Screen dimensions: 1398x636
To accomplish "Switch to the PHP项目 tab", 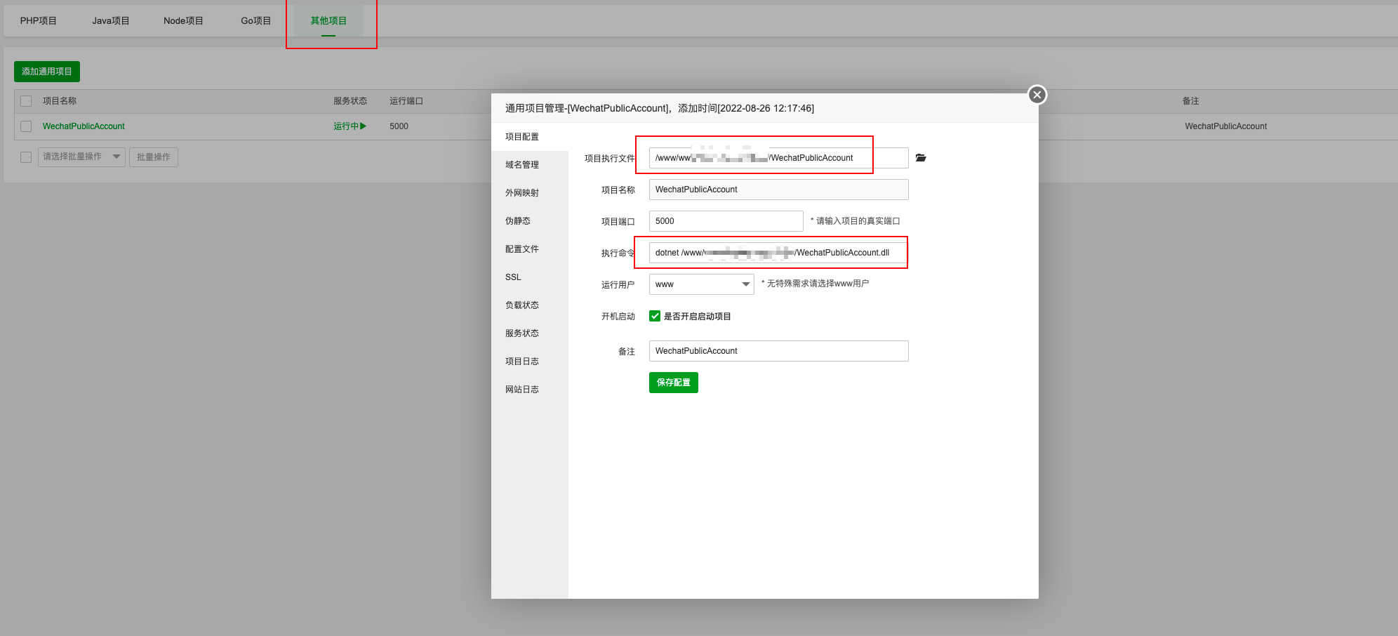I will coord(39,21).
